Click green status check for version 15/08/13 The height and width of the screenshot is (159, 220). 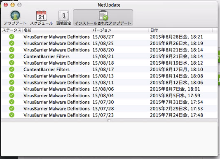point(12,76)
